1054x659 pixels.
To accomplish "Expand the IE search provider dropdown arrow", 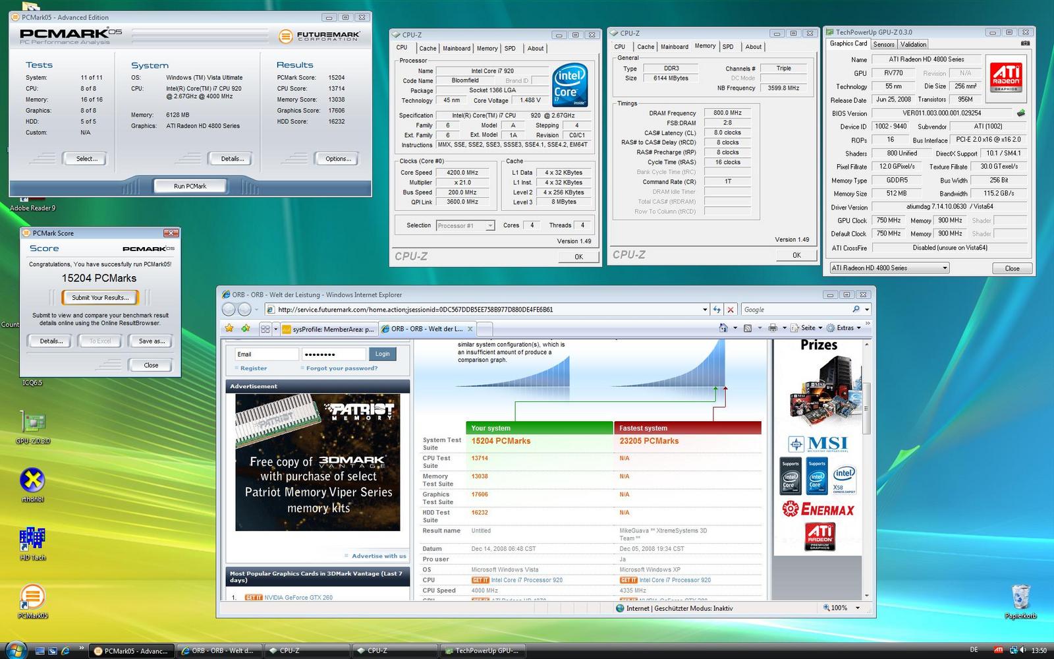I will pos(867,309).
